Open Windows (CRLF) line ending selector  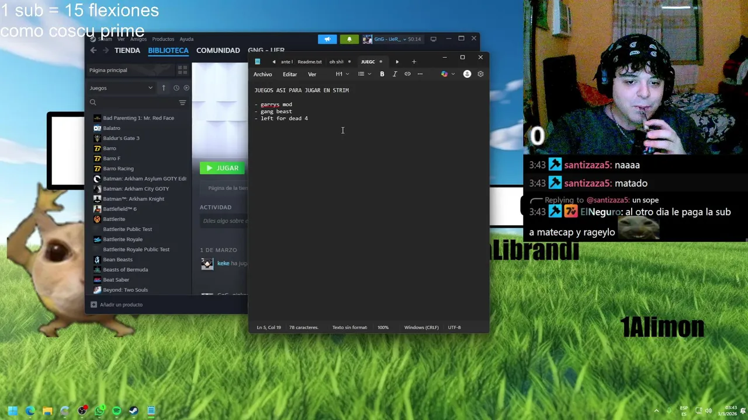(x=421, y=327)
